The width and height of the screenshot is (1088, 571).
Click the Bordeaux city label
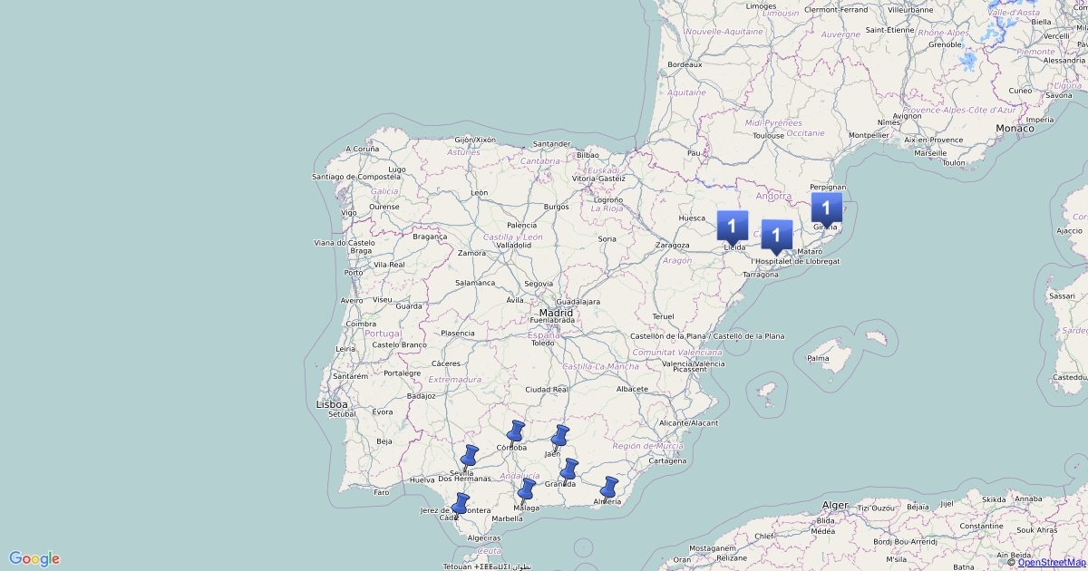(x=685, y=64)
